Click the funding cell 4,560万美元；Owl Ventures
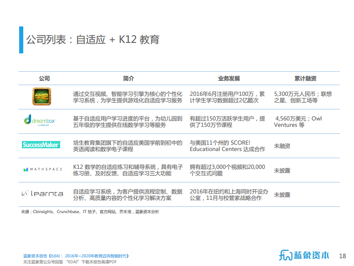Viewport: 354px width, 266px height. tap(298, 122)
